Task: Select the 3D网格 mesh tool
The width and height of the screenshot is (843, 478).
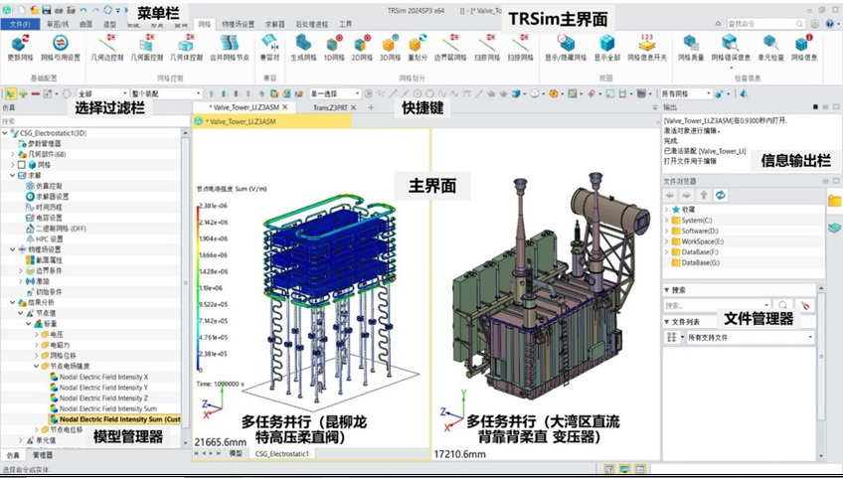Action: coord(389,43)
